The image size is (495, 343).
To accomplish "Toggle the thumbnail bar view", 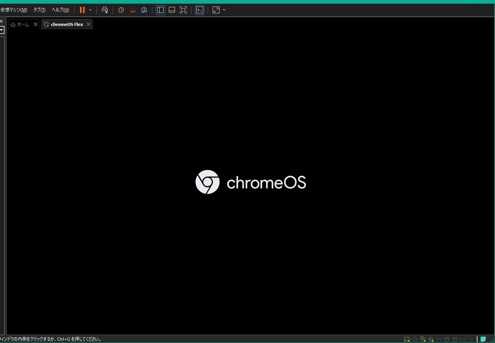I will [172, 10].
